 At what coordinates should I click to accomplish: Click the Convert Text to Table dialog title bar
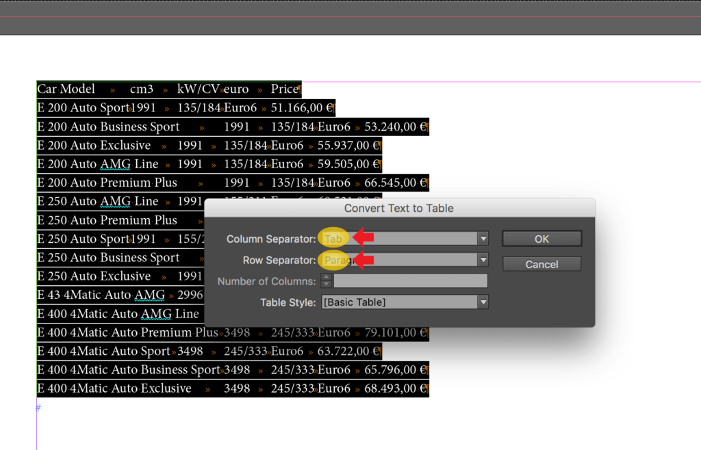click(399, 208)
